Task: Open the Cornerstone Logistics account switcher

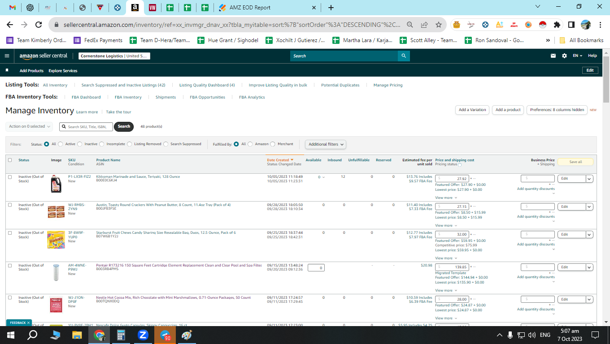Action: point(114,56)
